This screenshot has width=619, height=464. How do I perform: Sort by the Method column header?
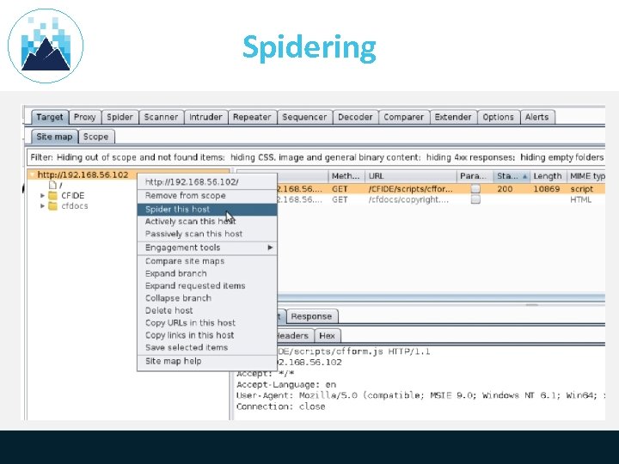[346, 176]
